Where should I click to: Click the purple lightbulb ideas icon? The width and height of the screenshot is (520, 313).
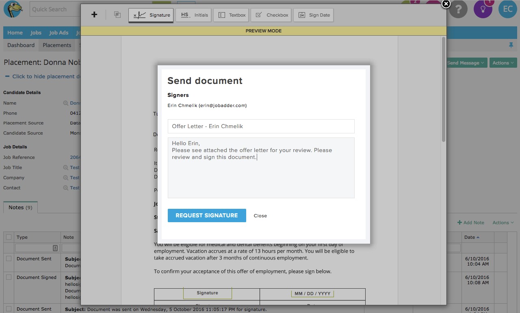coord(483,9)
